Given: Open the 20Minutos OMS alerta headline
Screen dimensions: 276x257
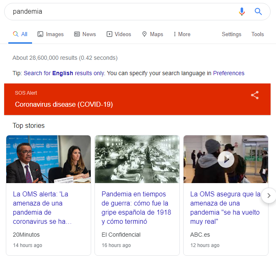Looking at the screenshot, I should (x=42, y=208).
